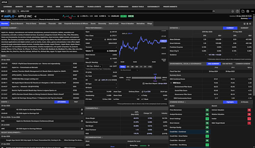Click the new document icon in toolbar

click(x=243, y=11)
